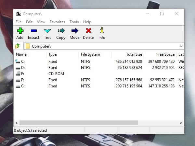This screenshot has height=146, width=195.
Task: Click the Copy toolbar icon
Action: pyautogui.click(x=61, y=31)
